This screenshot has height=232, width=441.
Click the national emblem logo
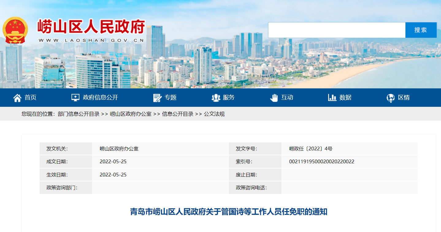pyautogui.click(x=15, y=30)
